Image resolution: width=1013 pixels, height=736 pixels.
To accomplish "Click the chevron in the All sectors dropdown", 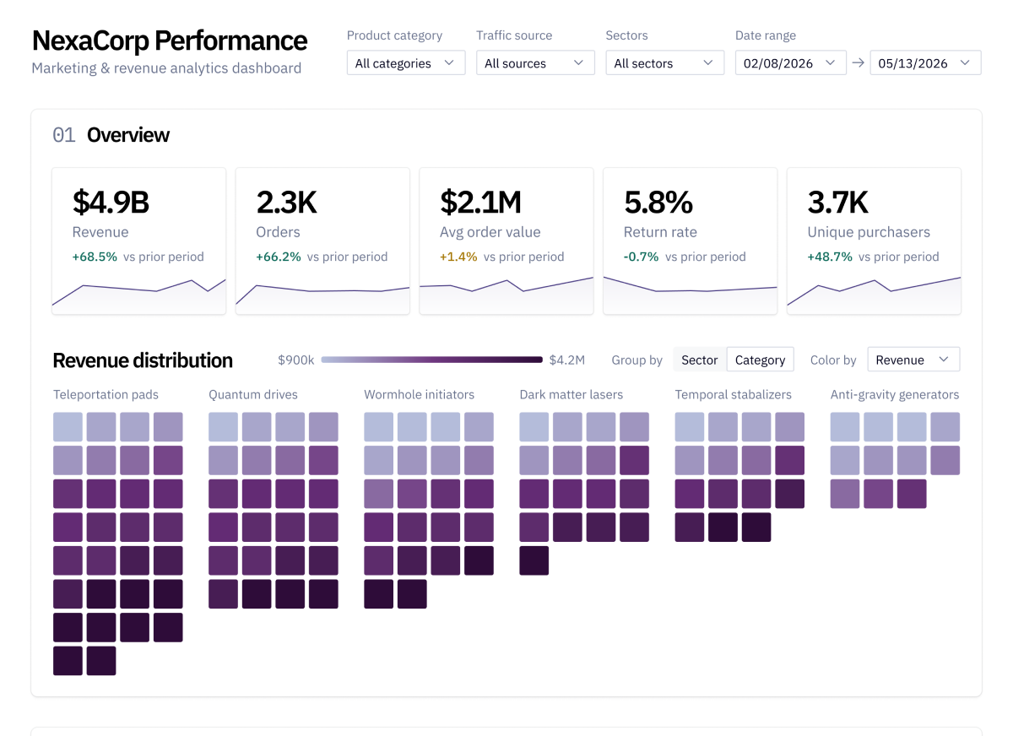I will pyautogui.click(x=708, y=62).
